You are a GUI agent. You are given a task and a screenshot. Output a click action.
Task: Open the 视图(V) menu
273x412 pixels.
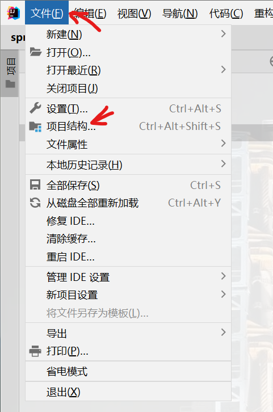point(134,13)
